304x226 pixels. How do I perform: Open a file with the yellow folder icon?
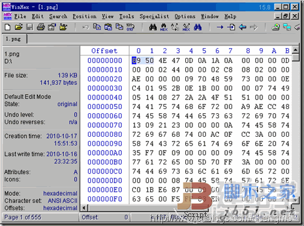(19, 27)
